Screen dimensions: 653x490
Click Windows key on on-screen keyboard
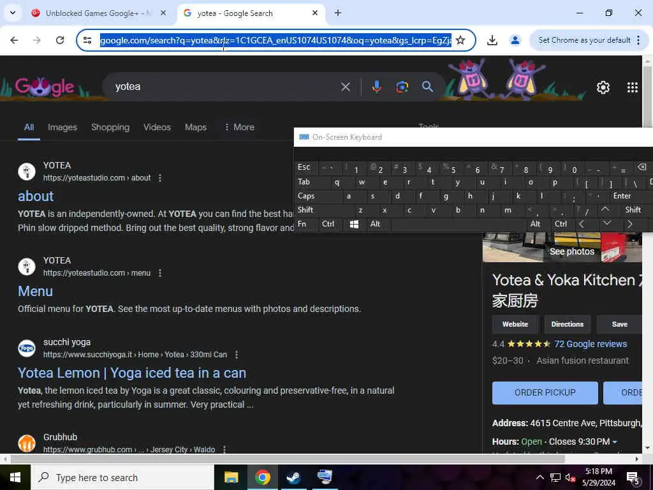coord(355,224)
